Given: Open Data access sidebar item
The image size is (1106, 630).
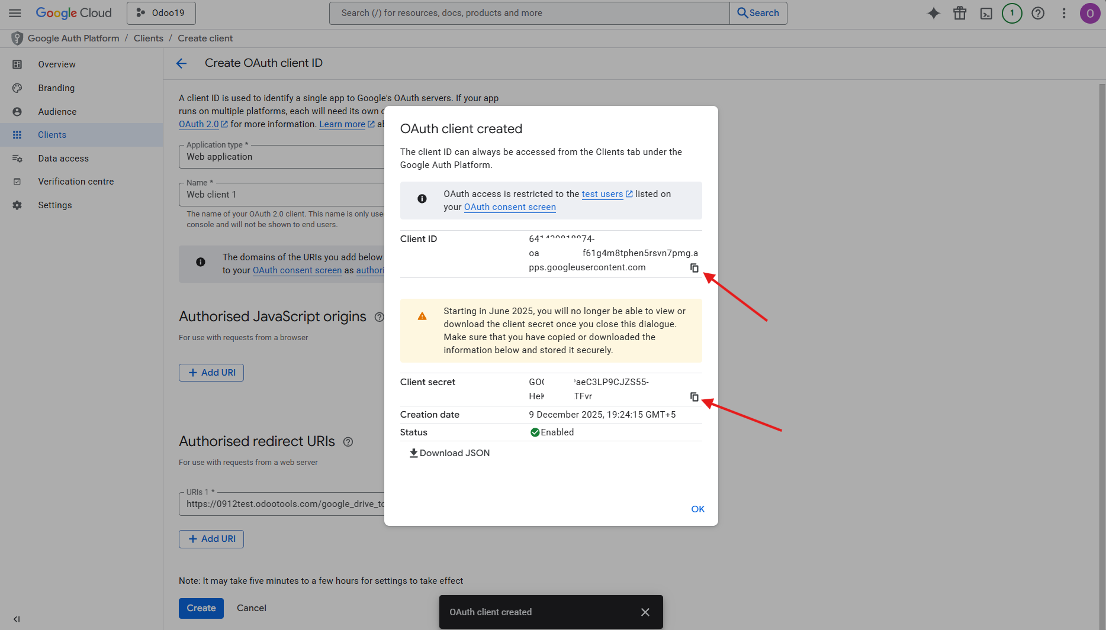Looking at the screenshot, I should 63,159.
